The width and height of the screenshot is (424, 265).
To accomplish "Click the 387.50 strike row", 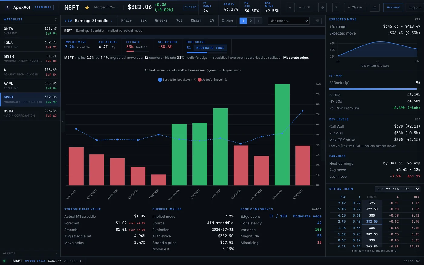I will (375, 234).
